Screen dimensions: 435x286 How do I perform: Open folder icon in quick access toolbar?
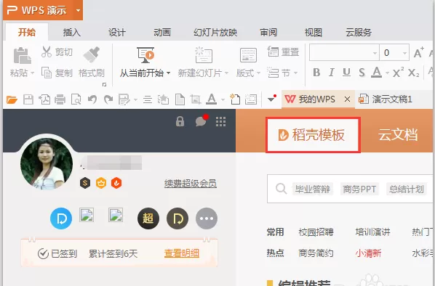[12, 99]
